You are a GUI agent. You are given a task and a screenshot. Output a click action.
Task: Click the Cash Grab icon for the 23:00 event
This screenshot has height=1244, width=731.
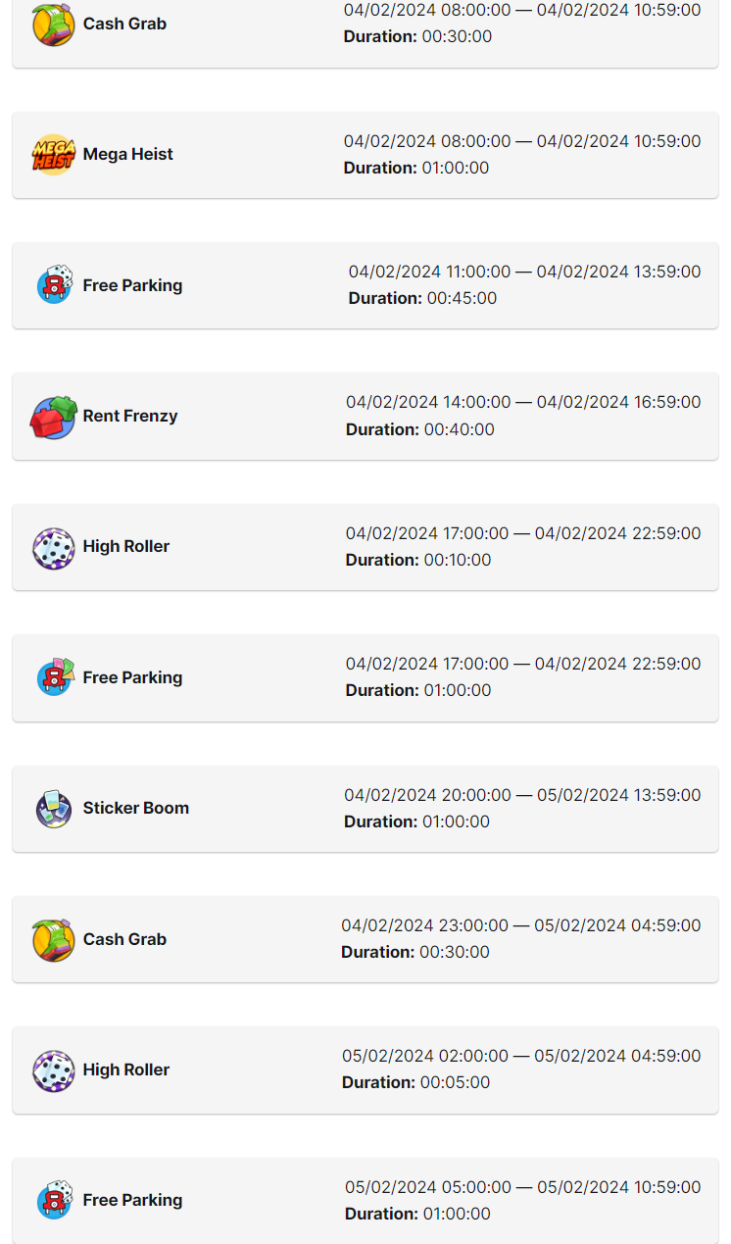pyautogui.click(x=53, y=940)
